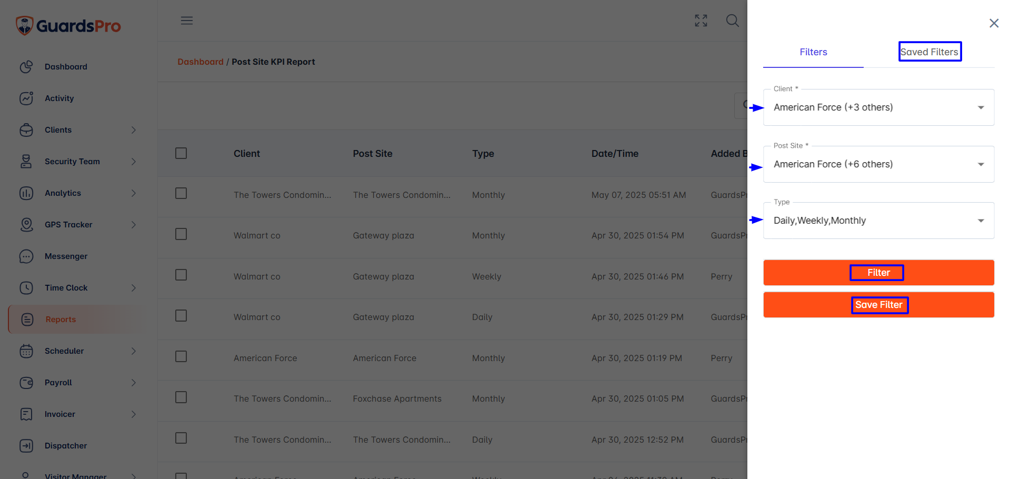1010x479 pixels.
Task: Check the Walmart co Weekly row checkbox
Action: 181,275
